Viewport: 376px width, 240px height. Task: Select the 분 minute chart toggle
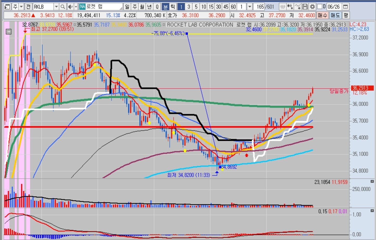tap(165, 7)
